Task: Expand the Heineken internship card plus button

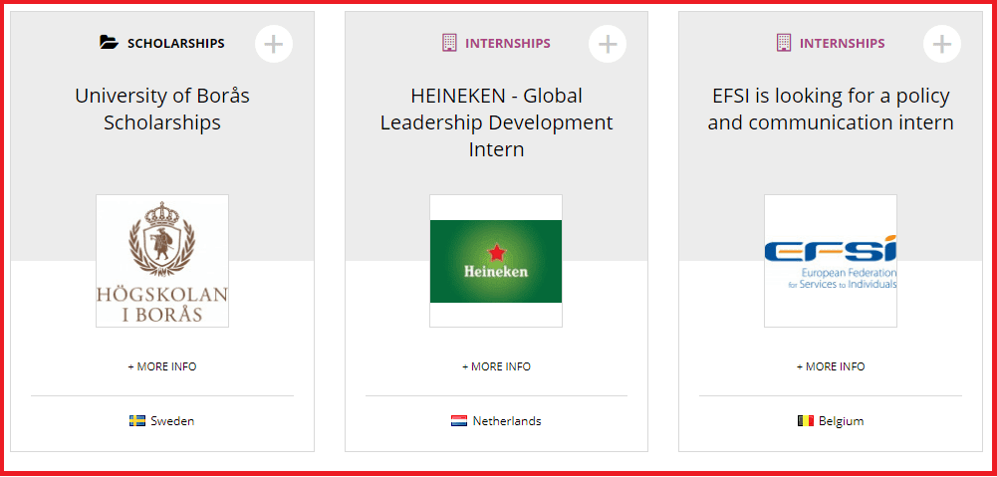Action: pyautogui.click(x=608, y=44)
